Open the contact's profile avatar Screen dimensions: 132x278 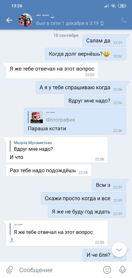(26, 20)
